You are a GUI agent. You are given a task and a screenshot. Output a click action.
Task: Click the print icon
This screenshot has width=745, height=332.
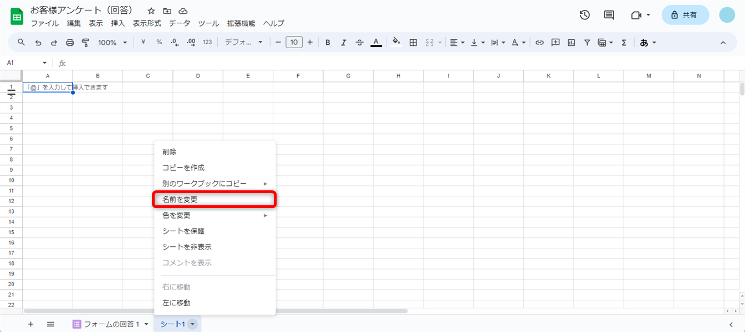pyautogui.click(x=70, y=43)
